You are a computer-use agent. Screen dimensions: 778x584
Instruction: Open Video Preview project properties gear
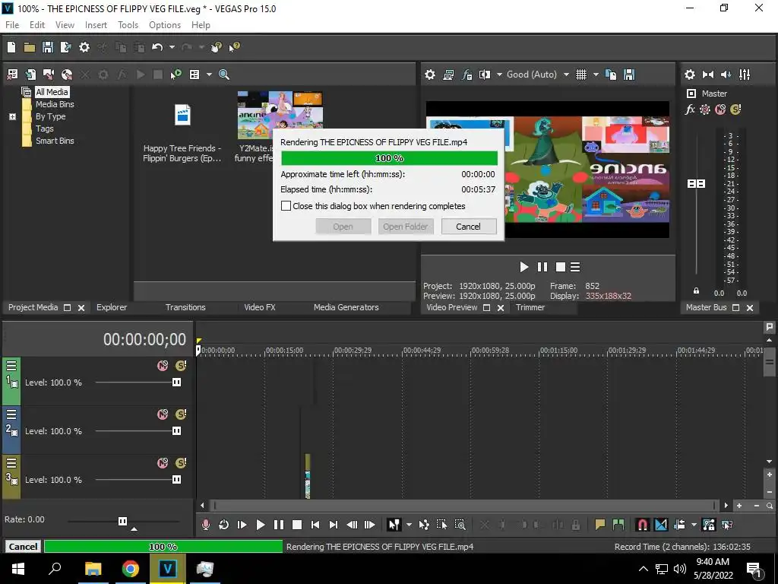point(430,75)
